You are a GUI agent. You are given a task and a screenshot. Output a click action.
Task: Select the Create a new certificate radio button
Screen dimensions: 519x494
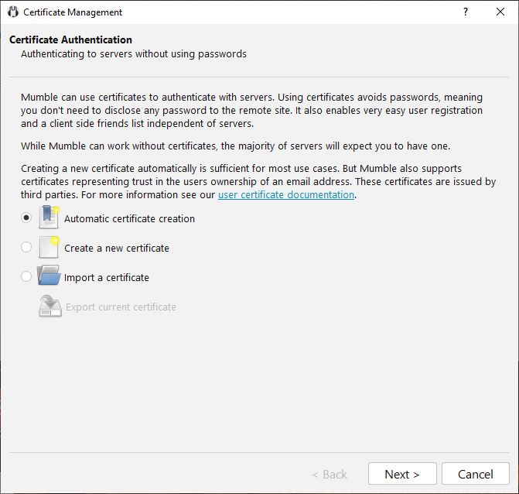click(26, 247)
